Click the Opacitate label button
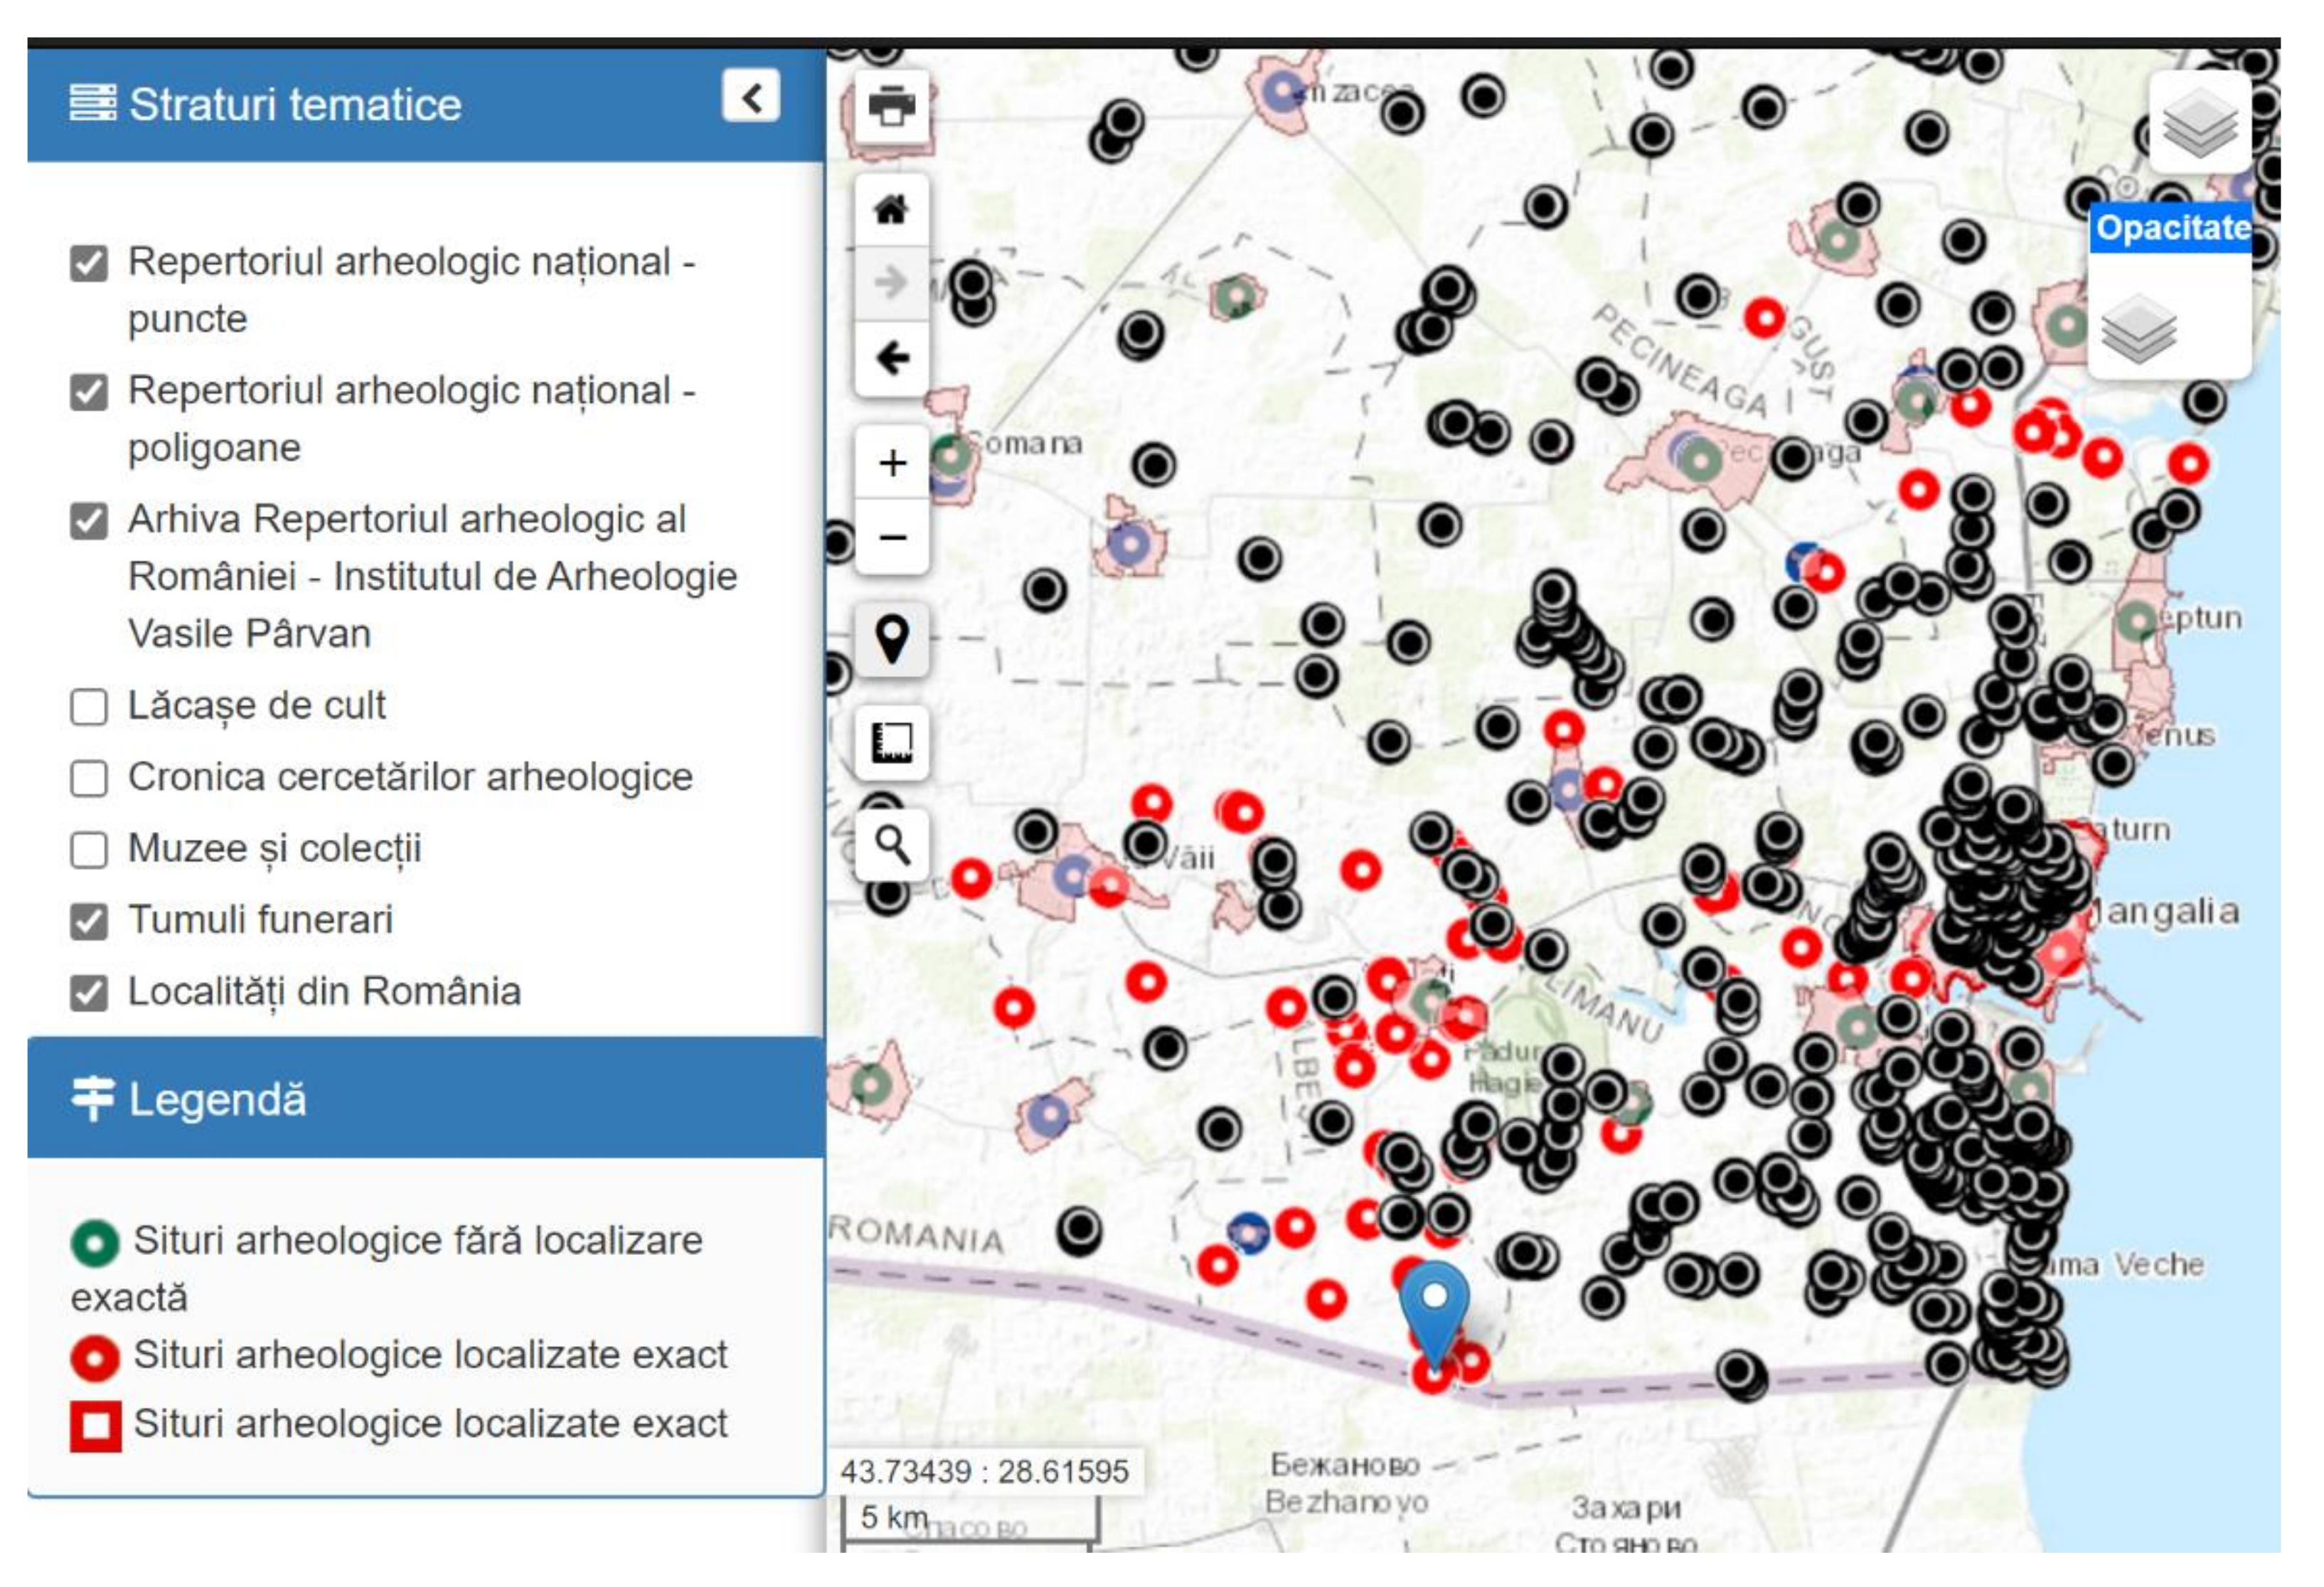The height and width of the screenshot is (1587, 2324). (2172, 228)
